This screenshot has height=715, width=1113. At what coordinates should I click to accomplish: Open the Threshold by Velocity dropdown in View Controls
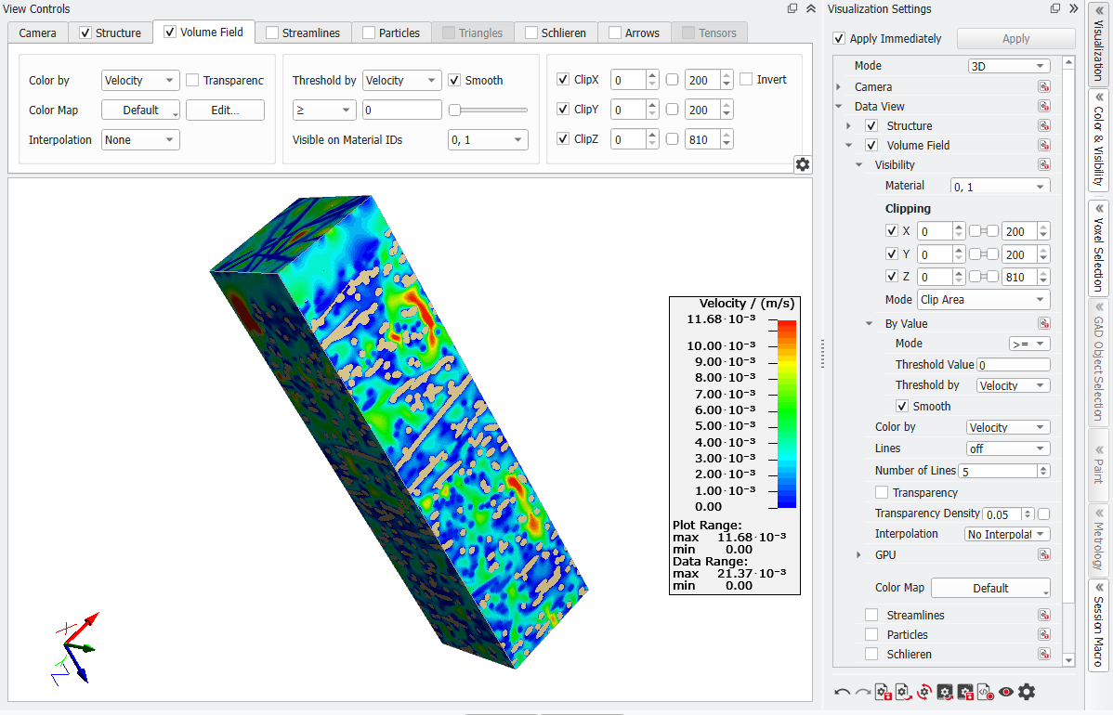click(x=401, y=80)
